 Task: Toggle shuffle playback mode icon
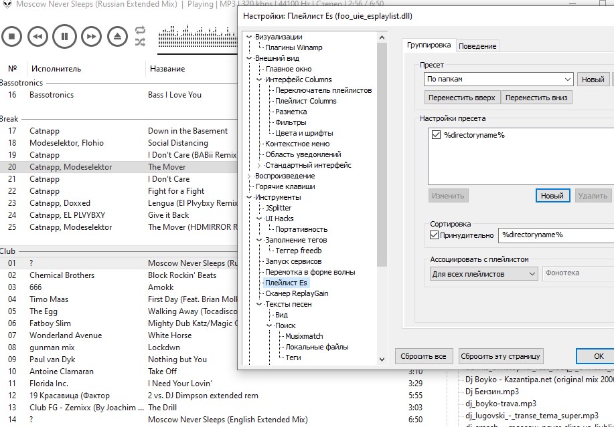point(140,42)
